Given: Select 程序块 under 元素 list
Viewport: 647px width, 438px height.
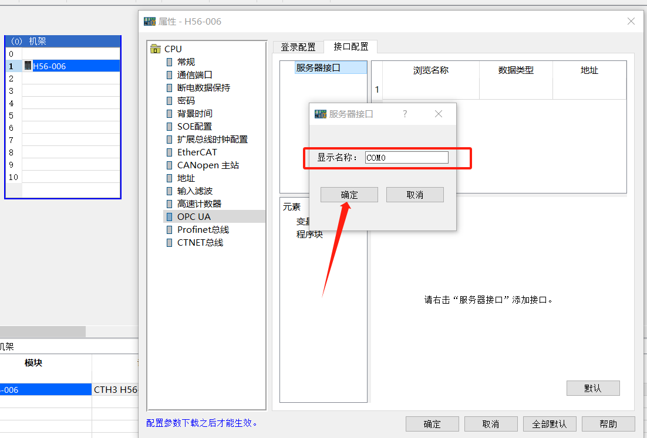Looking at the screenshot, I should coord(309,235).
